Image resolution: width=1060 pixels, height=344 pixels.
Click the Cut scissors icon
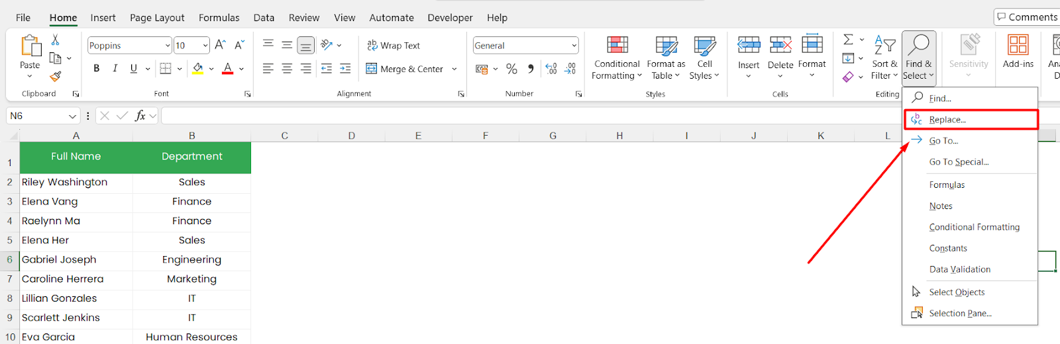coord(56,40)
